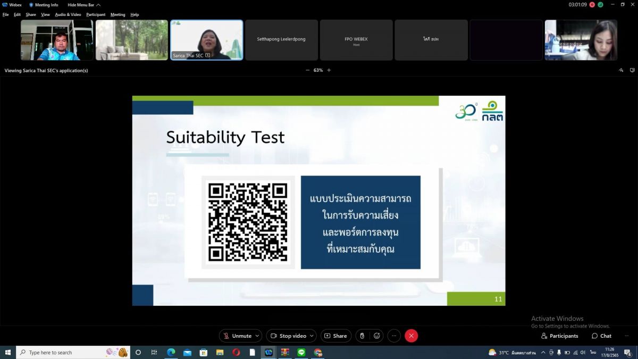Viewport: 638px width, 359px height.
Task: Unmute the microphone
Action: pos(237,336)
